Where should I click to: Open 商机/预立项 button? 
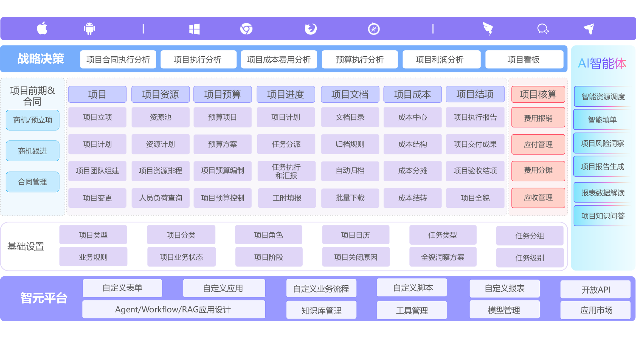[x=33, y=120]
